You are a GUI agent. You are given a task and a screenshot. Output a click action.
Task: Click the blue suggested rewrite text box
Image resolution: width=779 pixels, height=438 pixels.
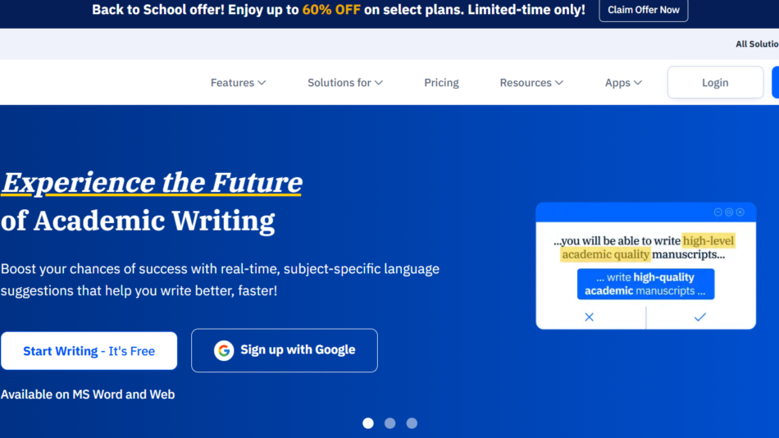click(645, 284)
